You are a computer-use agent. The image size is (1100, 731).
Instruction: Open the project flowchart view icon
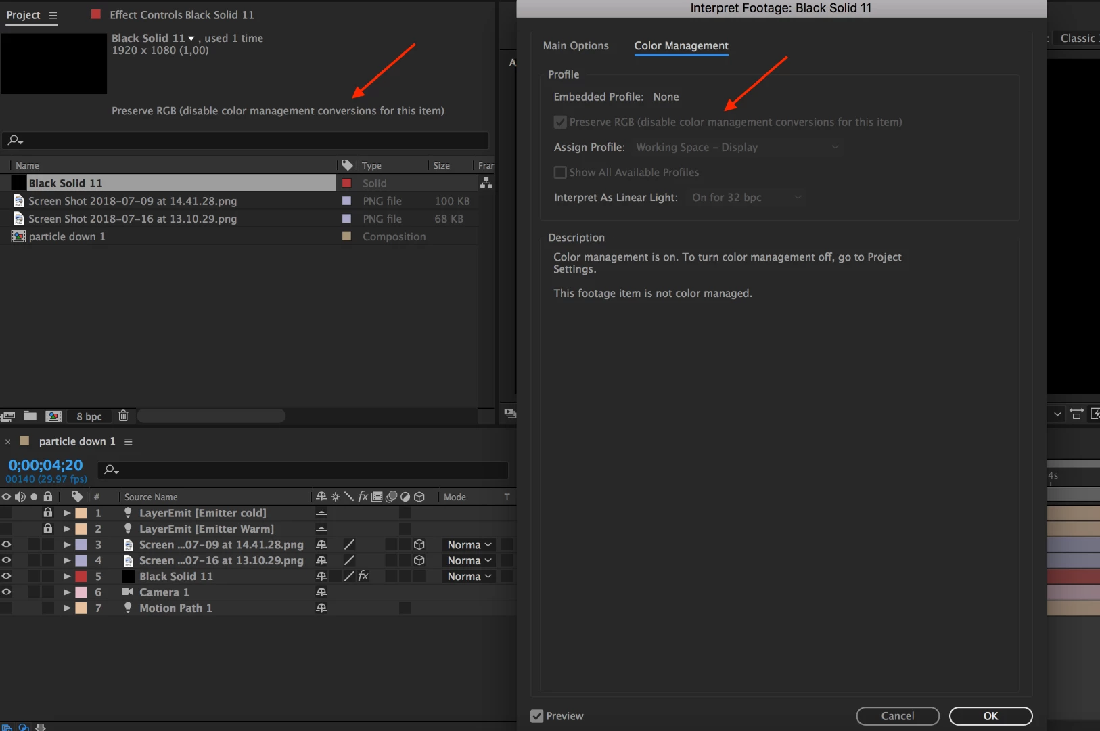(x=486, y=183)
